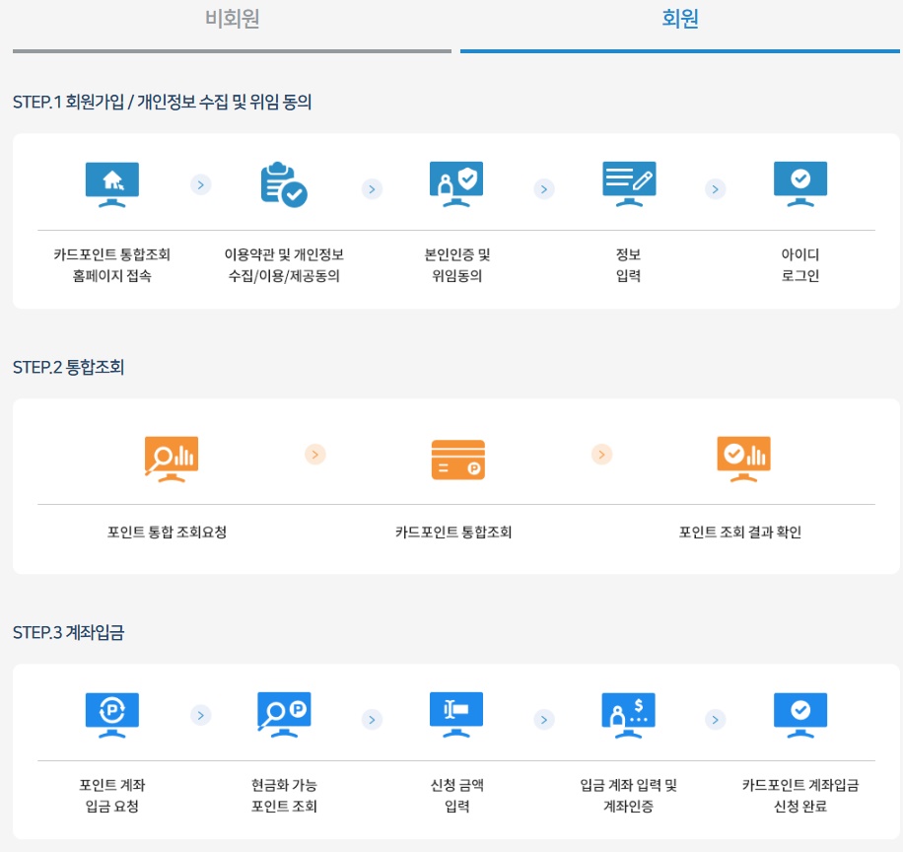Click the lock dollar icon for 입금 계좌 입력
This screenshot has height=852, width=903.
tap(629, 715)
